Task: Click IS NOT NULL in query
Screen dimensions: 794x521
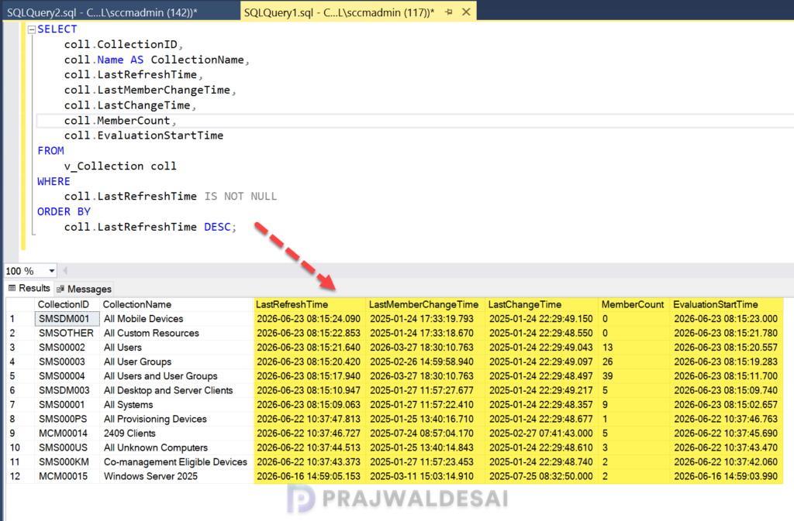Action: (240, 196)
